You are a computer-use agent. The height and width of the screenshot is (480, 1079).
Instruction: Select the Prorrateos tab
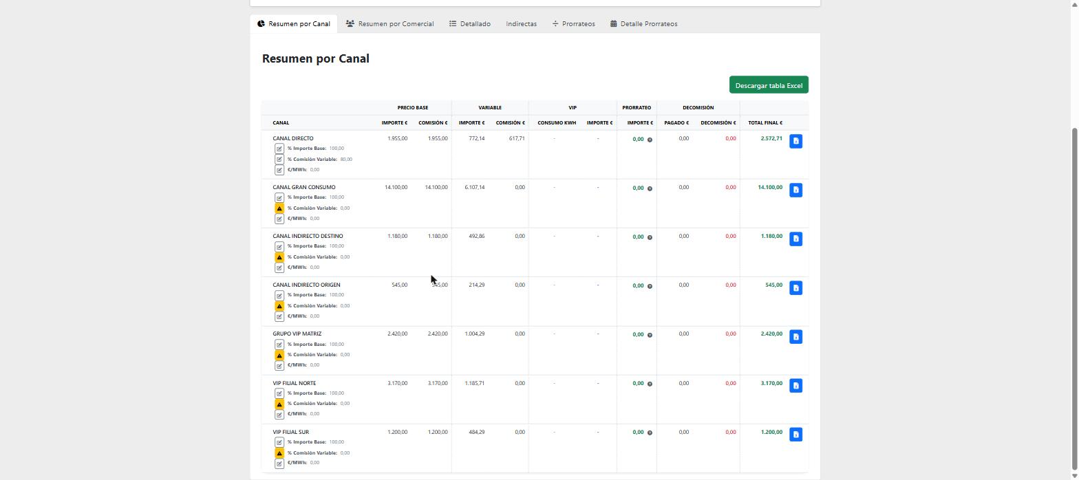pos(573,24)
